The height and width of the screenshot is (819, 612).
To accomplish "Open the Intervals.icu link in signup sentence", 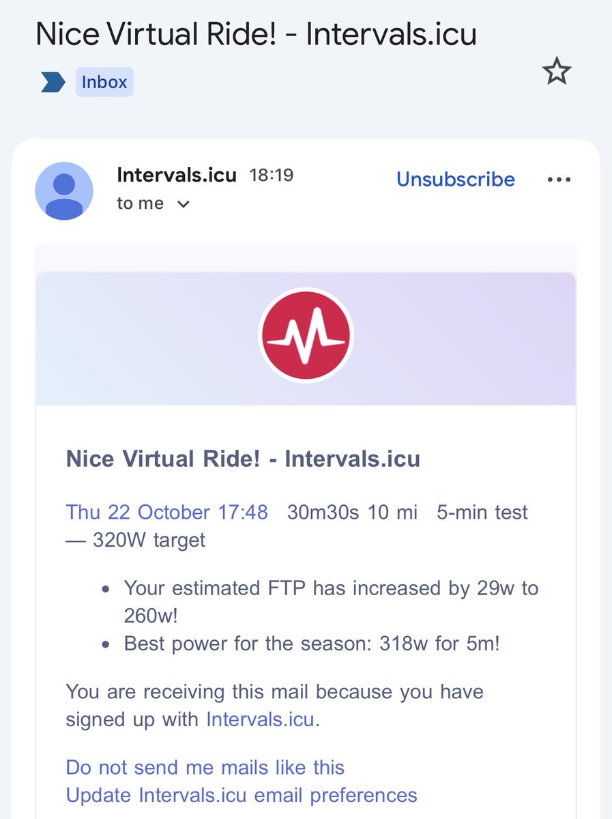I will pyautogui.click(x=261, y=719).
